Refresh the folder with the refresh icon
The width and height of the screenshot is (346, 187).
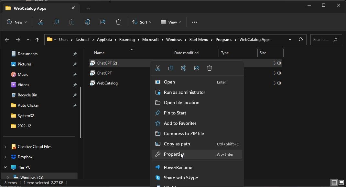300,39
